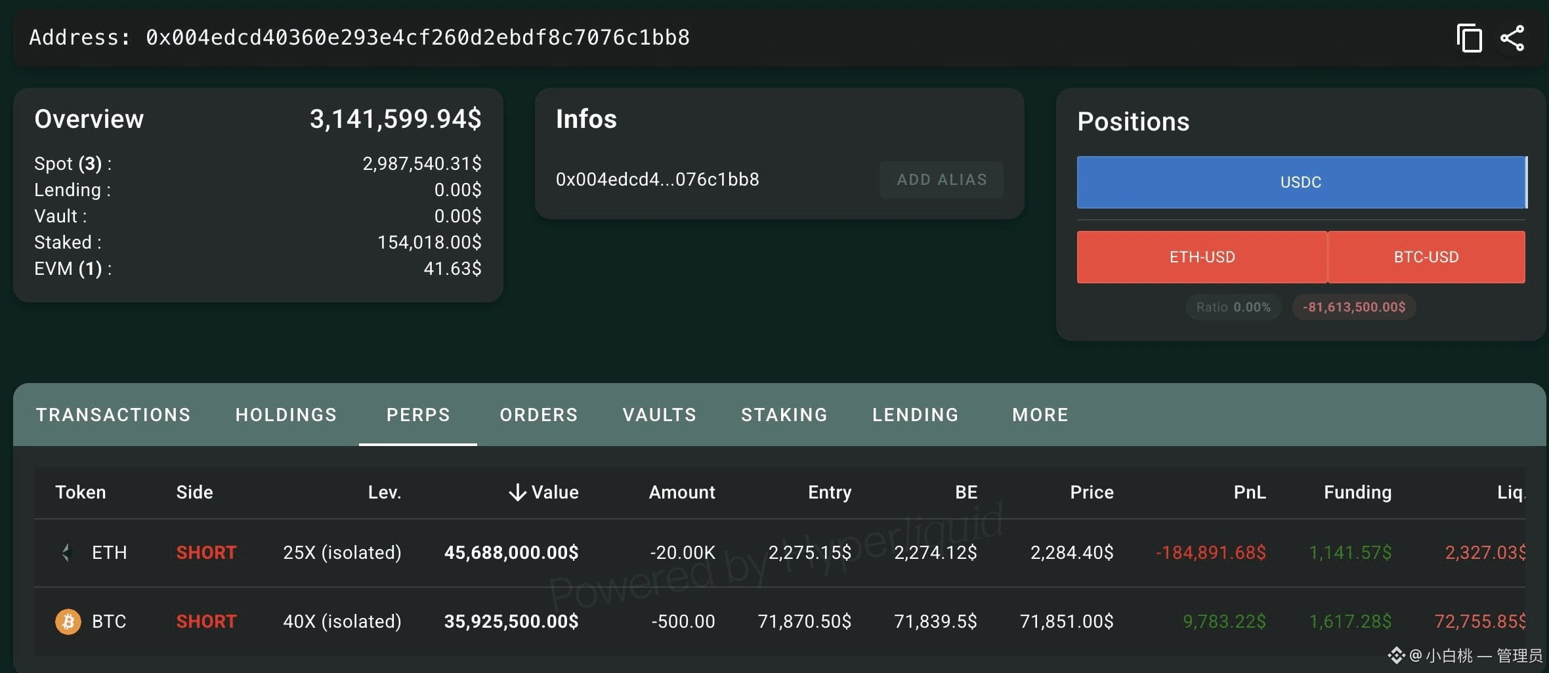Click the EVM value 41.63$
The image size is (1549, 673).
(x=452, y=268)
